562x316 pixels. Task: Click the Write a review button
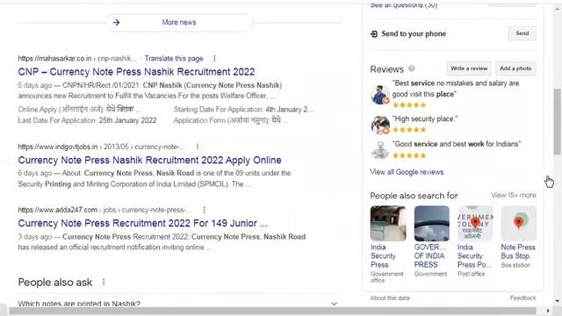click(469, 68)
